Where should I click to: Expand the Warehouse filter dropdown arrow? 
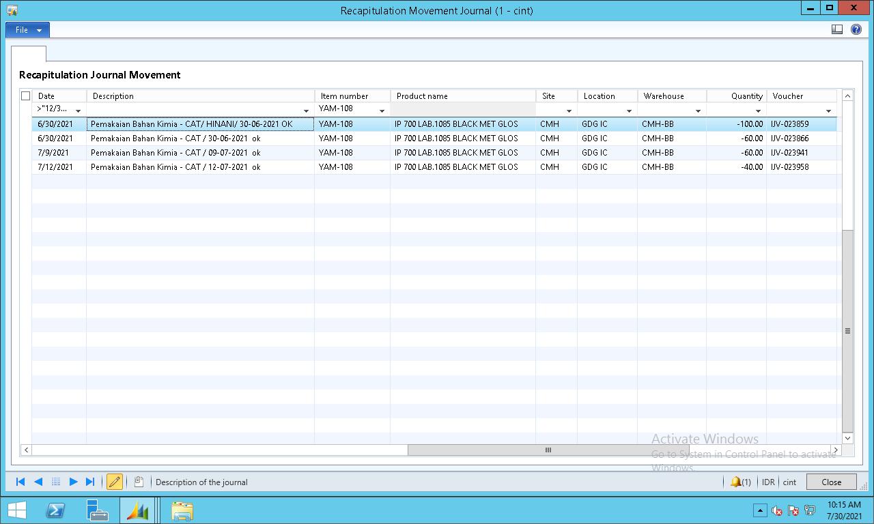698,111
